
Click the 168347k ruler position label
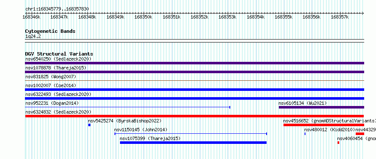(59, 17)
